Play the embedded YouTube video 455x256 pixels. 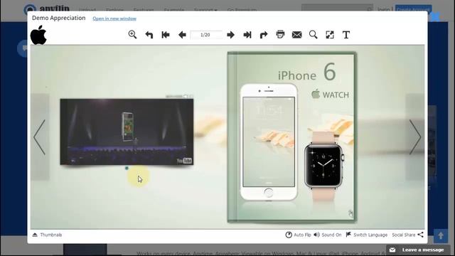click(127, 132)
